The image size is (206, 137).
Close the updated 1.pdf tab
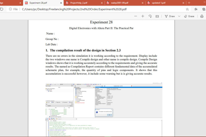click(x=184, y=3)
